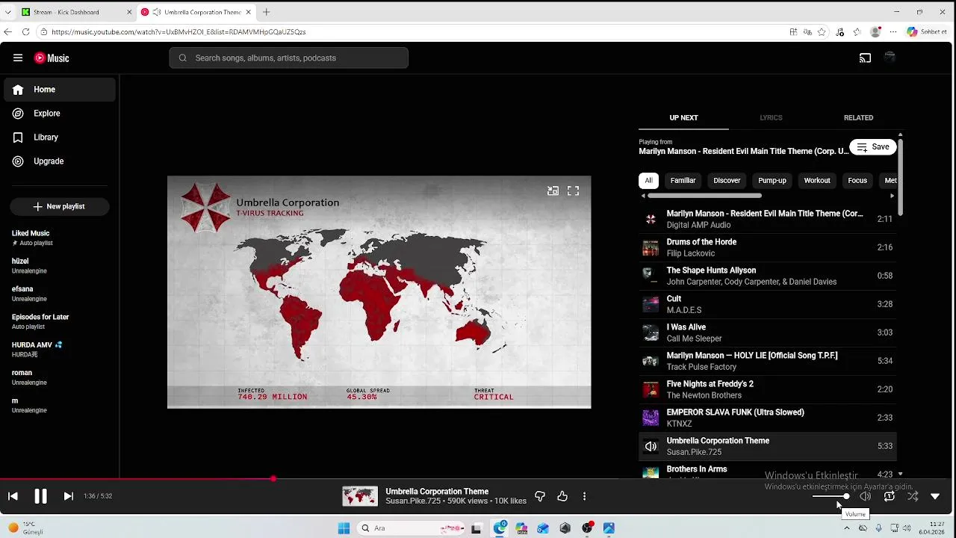Play Brothers In Arms track
Viewport: 956px width, 538px height.
tap(767, 471)
